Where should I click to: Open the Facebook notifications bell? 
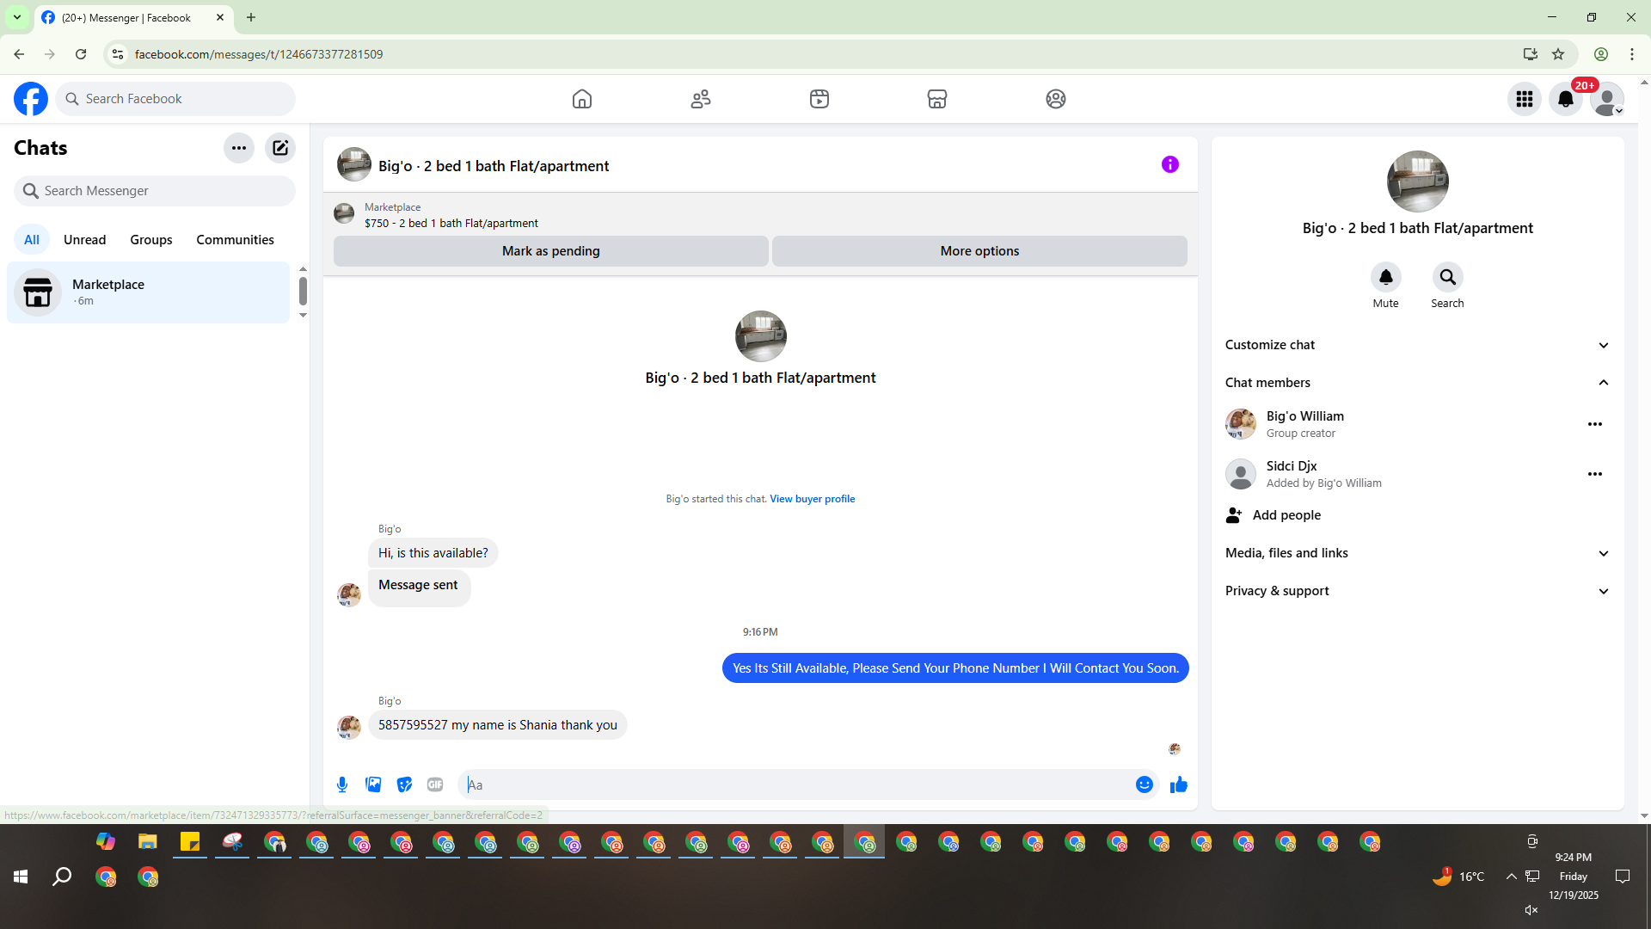click(x=1565, y=99)
